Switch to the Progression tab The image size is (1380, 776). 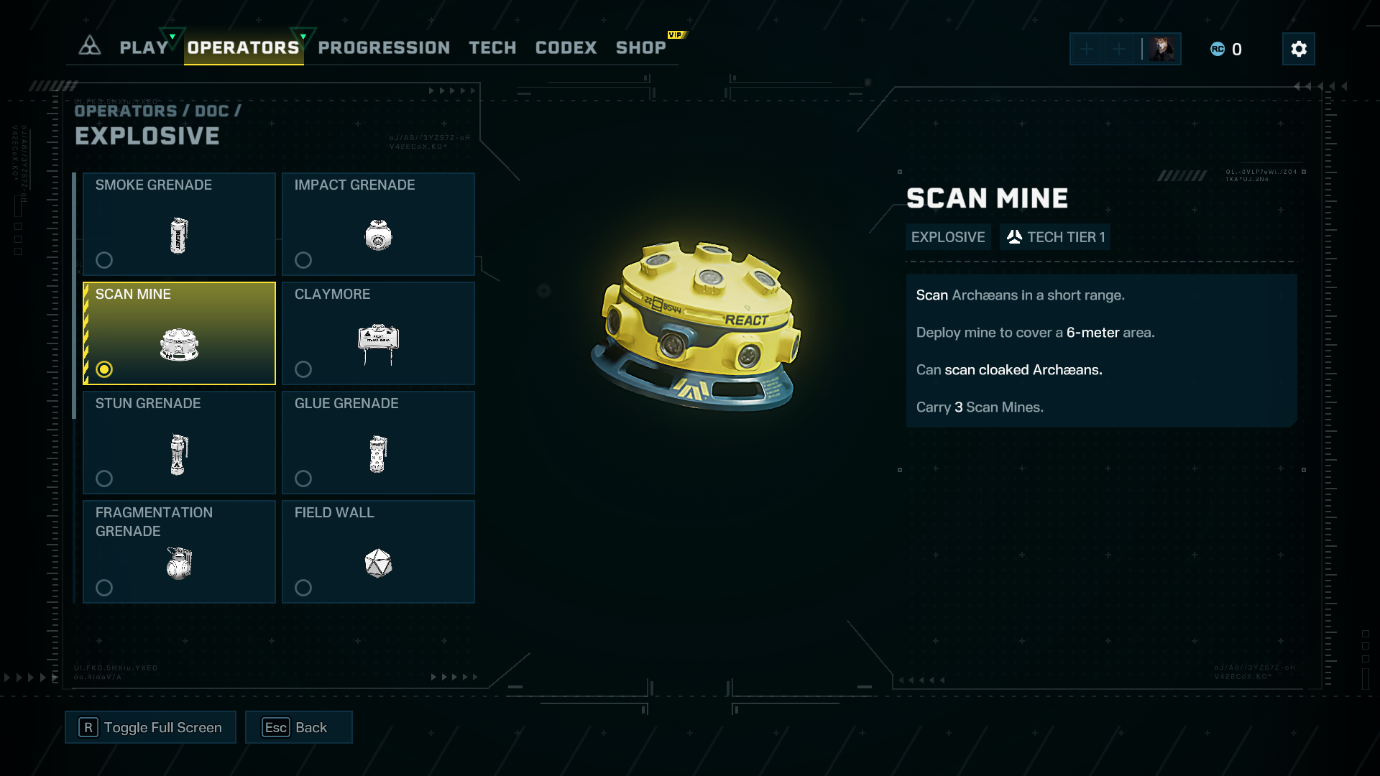(x=384, y=48)
